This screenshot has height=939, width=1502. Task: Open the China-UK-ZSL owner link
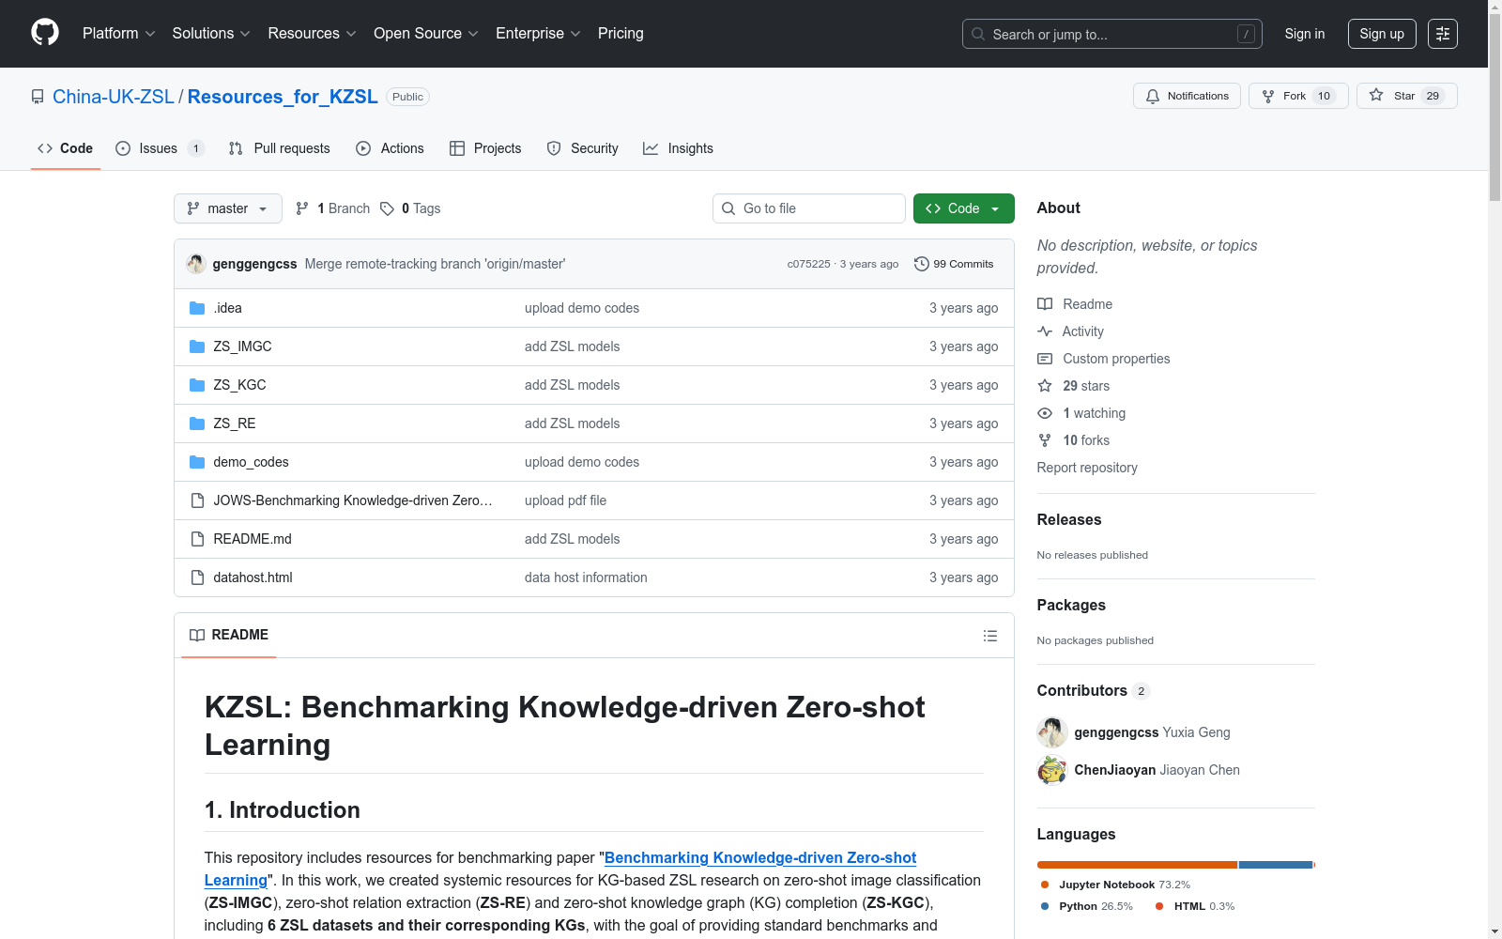click(x=114, y=97)
